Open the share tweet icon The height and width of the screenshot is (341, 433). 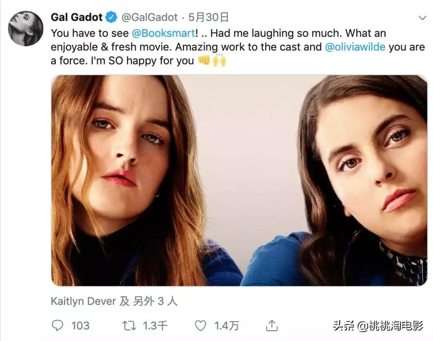click(272, 326)
